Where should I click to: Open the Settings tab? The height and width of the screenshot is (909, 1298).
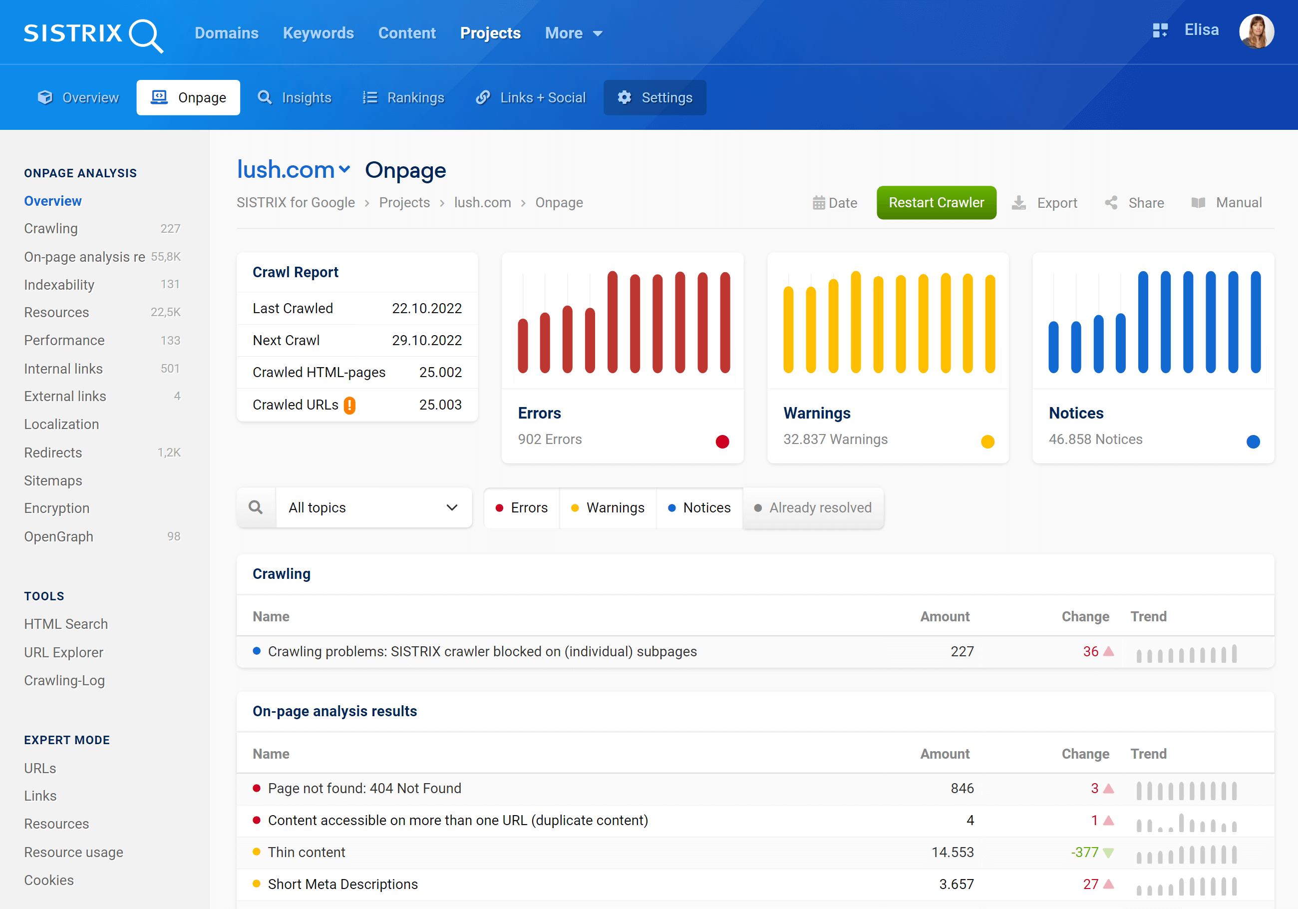point(654,97)
